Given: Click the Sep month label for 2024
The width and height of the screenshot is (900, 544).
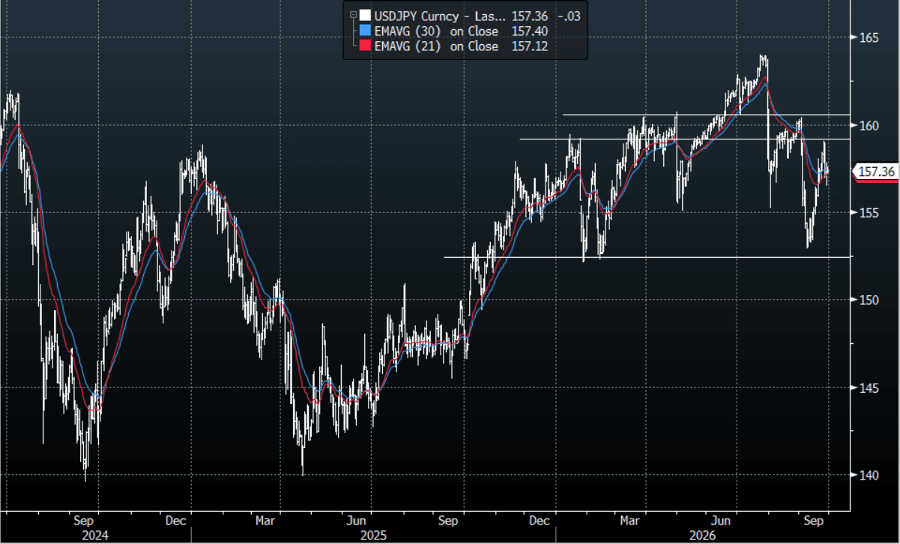Looking at the screenshot, I should tap(85, 519).
